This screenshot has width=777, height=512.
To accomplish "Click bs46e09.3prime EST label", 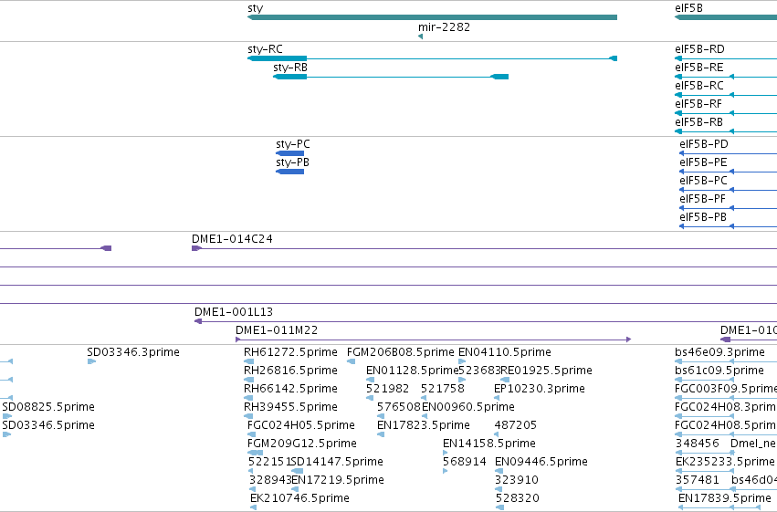I will click(x=720, y=352).
